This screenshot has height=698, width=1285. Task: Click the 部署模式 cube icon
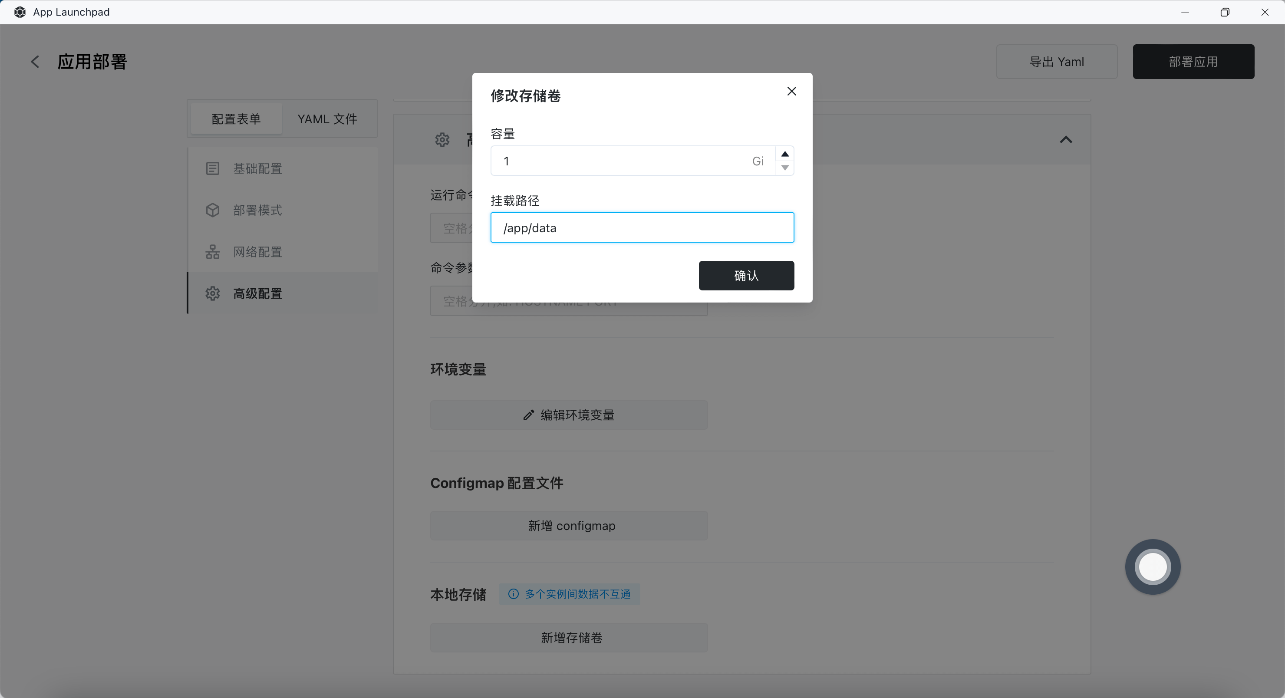(213, 210)
